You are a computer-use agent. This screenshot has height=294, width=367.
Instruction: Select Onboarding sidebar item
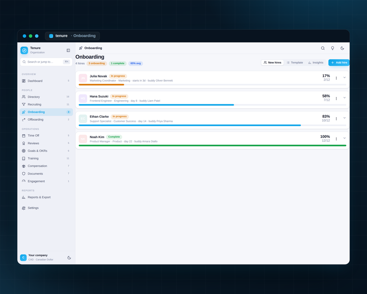pos(46,112)
